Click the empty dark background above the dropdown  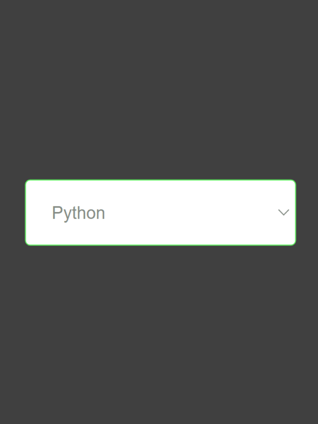click(x=159, y=85)
